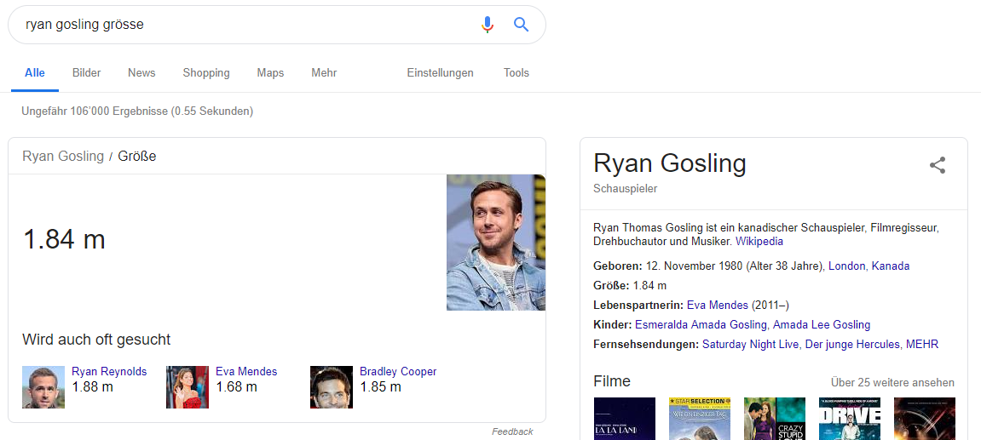
Task: Click the Saturday Night Live link
Action: (x=751, y=345)
